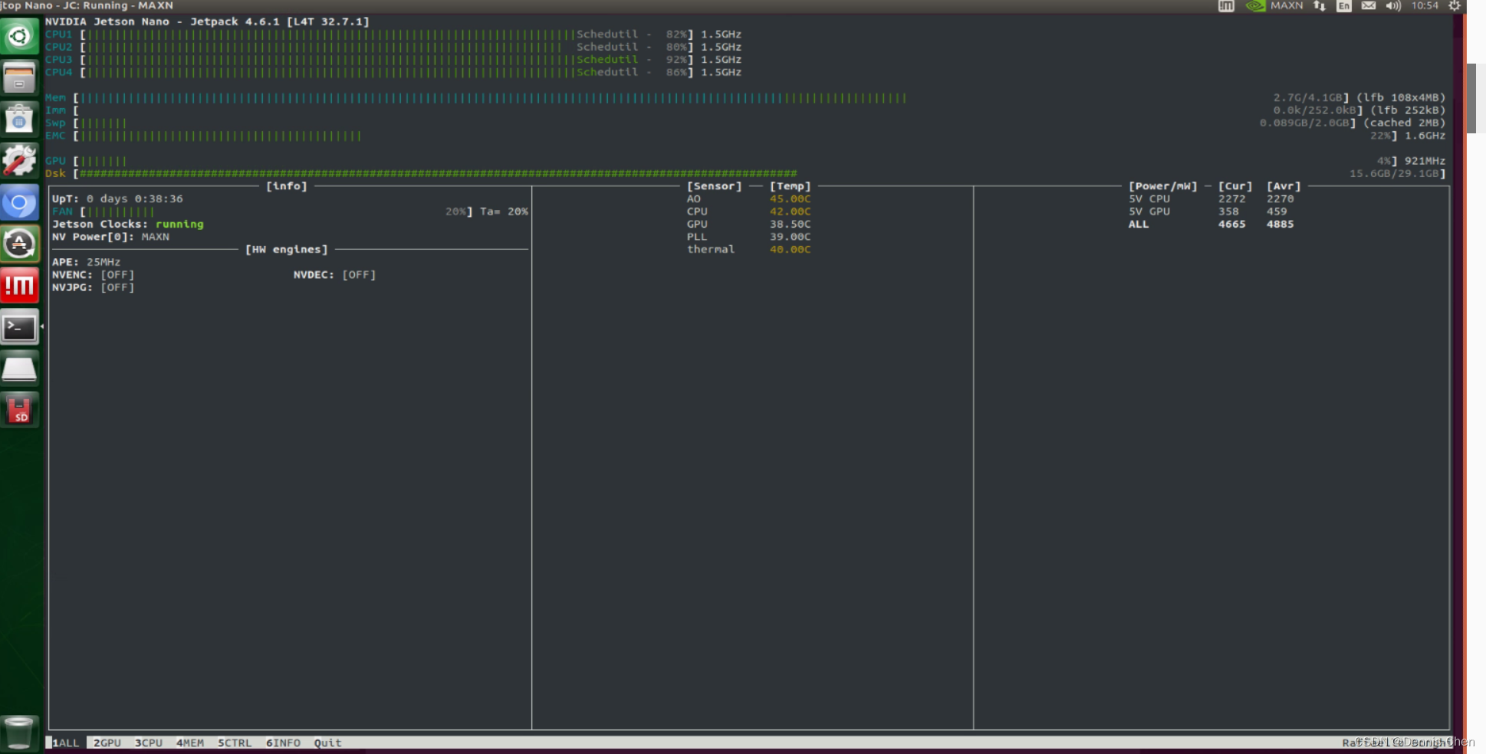The height and width of the screenshot is (754, 1486).
Task: Open the red !m application in dock
Action: pos(19,286)
